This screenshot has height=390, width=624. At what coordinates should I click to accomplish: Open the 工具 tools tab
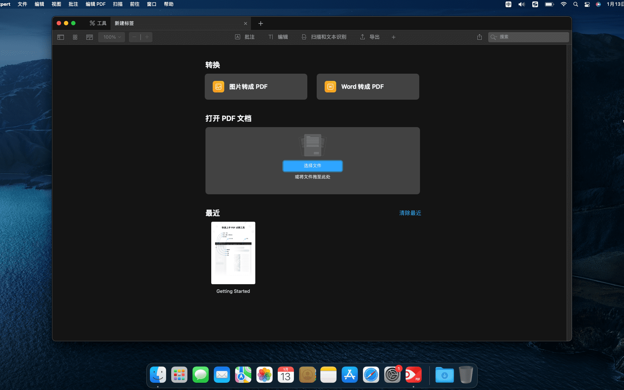pyautogui.click(x=98, y=23)
